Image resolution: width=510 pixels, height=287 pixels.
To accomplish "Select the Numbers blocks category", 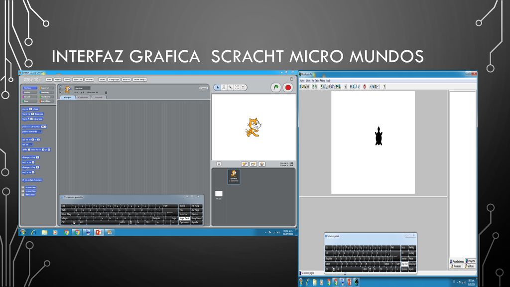I will (x=46, y=97).
